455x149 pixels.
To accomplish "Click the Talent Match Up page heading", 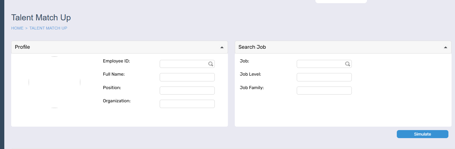I will pos(41,17).
